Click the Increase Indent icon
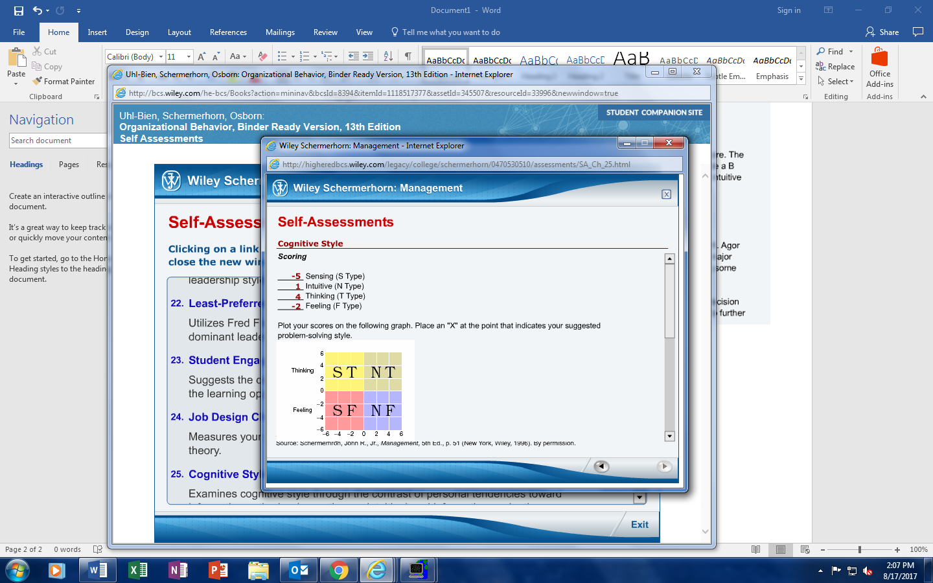933x583 pixels. [368, 56]
